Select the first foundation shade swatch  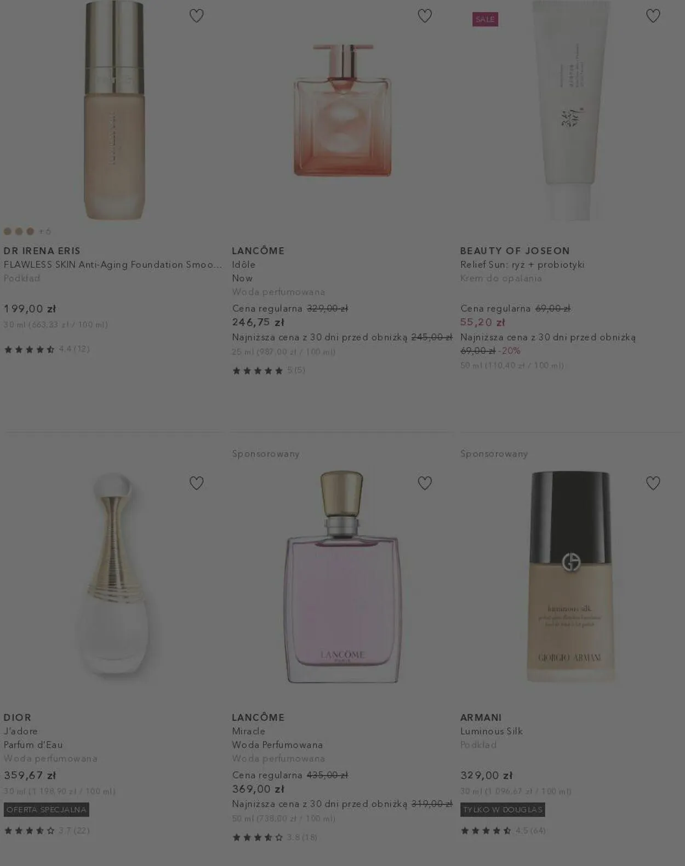(x=8, y=231)
